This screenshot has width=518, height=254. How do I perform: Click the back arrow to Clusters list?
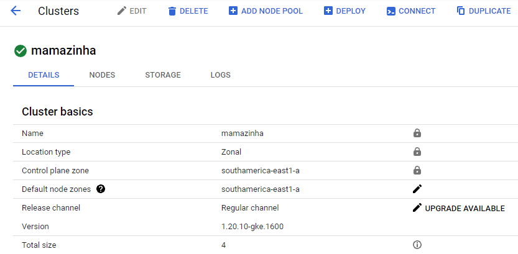16,11
